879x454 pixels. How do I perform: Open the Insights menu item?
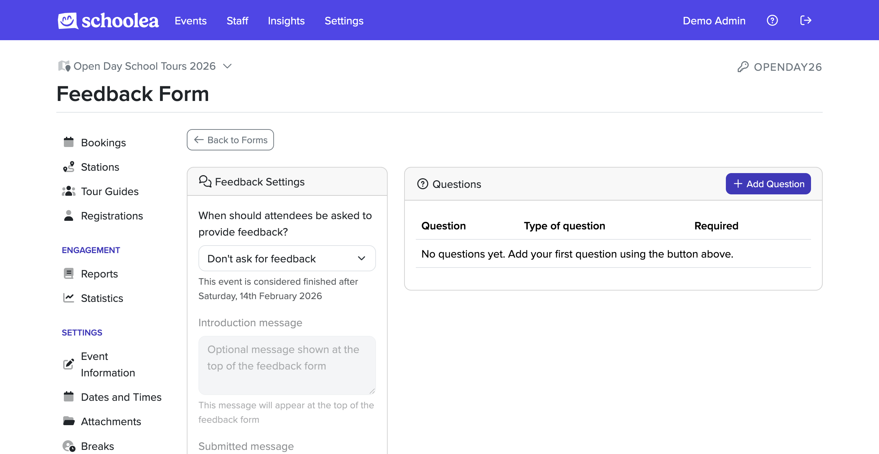[286, 21]
